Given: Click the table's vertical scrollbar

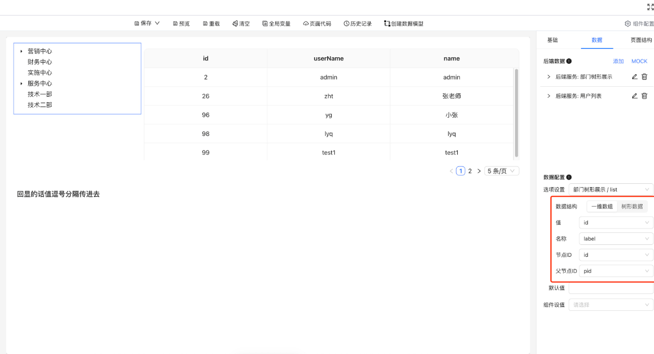Looking at the screenshot, I should coord(516,112).
